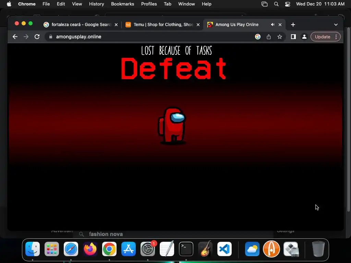This screenshot has width=351, height=263.
Task: Click the lock icon in address bar
Action: pos(51,37)
